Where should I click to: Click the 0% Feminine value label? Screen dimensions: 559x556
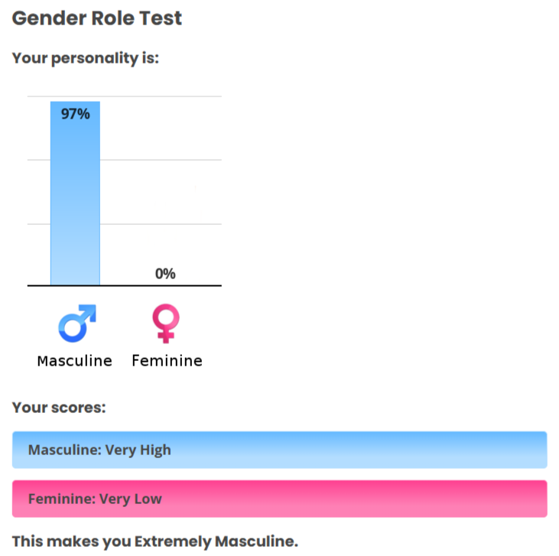[x=165, y=274]
